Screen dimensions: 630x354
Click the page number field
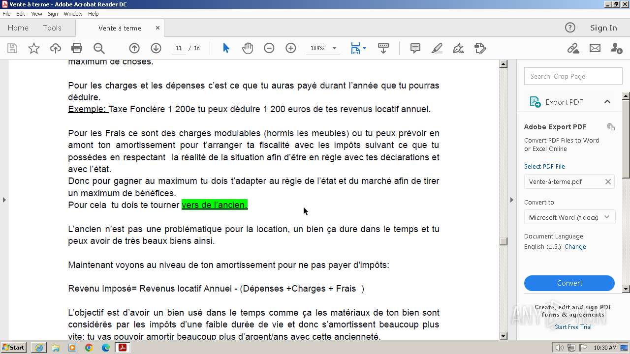click(178, 48)
